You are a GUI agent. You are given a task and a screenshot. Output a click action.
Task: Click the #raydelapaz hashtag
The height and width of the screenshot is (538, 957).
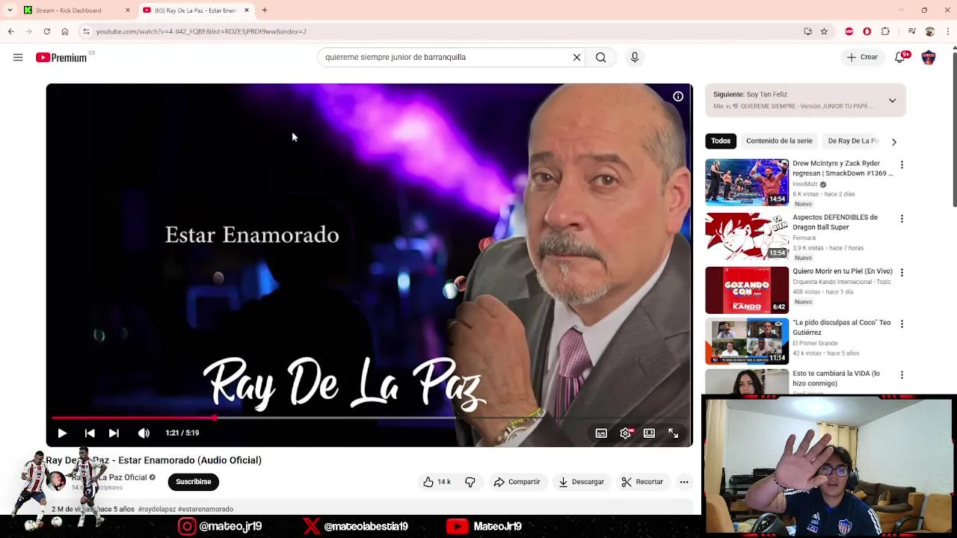click(156, 509)
